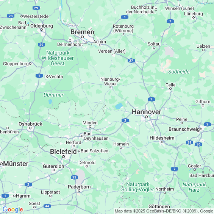Screen dimensions: 214x214
Task: Click the A27 highway shield near Verden
Action: (131, 61)
